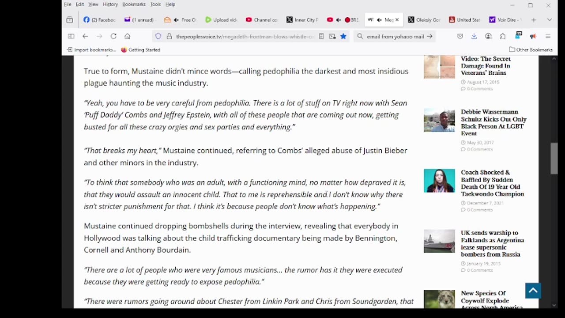Open the downloads panel
The image size is (565, 318).
pos(474,36)
